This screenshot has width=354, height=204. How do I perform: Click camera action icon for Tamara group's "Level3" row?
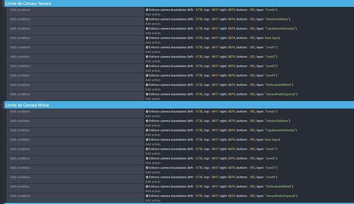147,66
